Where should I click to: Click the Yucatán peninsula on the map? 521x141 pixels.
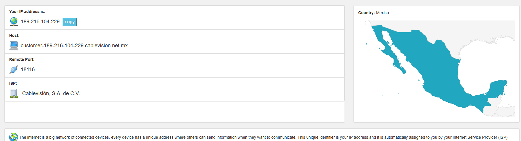(x=498, y=88)
